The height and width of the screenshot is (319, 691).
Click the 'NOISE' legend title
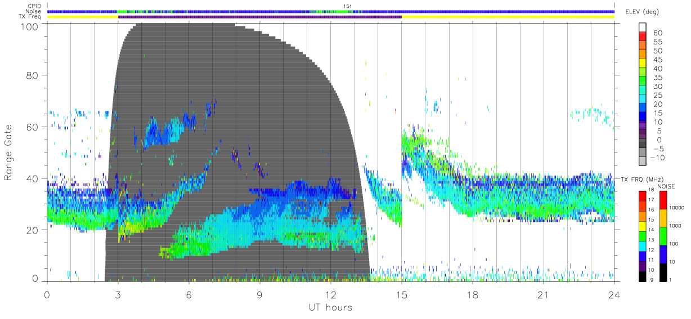coord(666,186)
